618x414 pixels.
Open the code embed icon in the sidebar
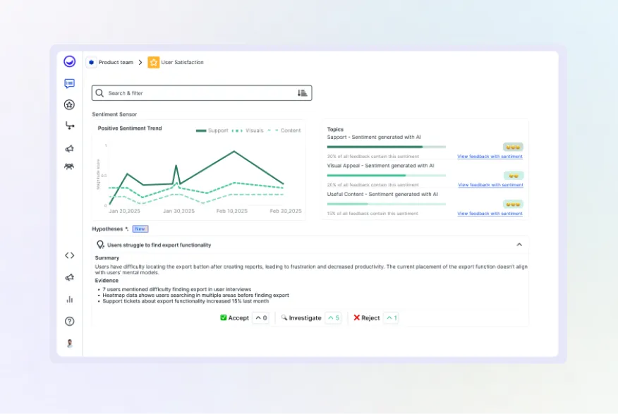click(x=69, y=255)
